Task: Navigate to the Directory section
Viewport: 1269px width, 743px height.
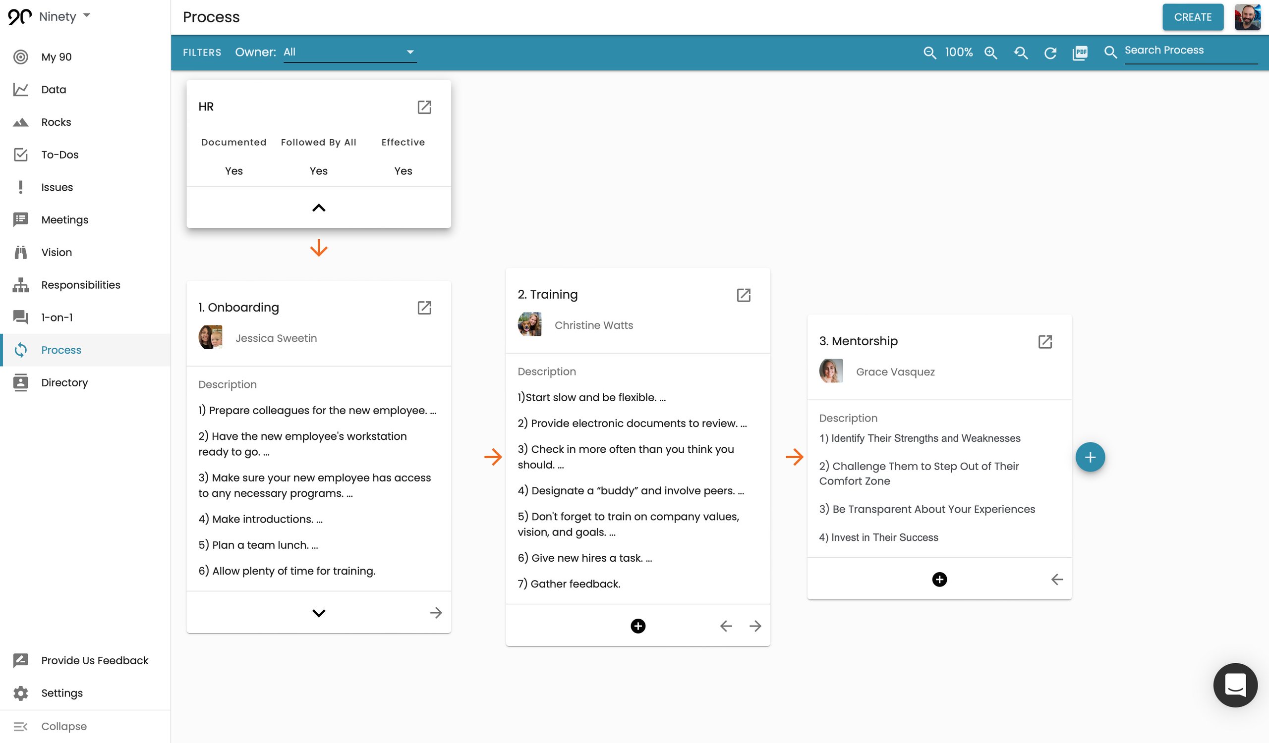Action: [64, 382]
